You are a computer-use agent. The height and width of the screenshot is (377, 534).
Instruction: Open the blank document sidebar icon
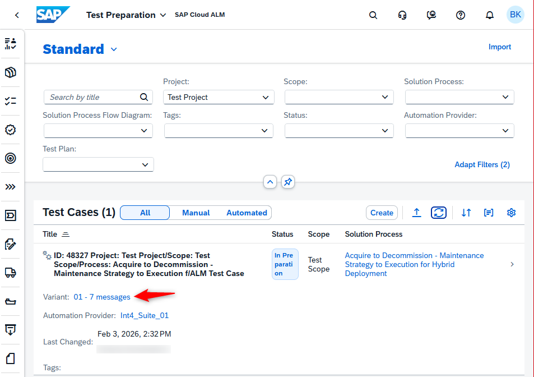(x=11, y=358)
